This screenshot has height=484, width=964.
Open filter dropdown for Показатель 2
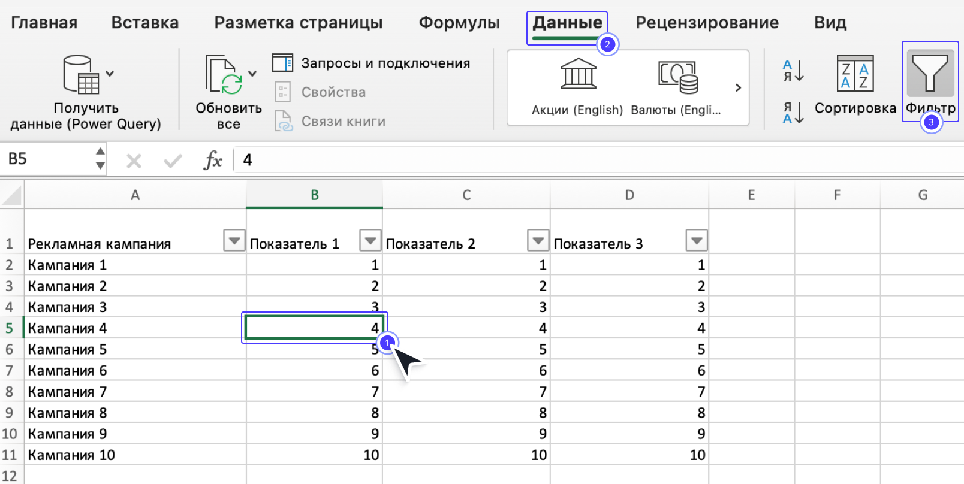(538, 240)
